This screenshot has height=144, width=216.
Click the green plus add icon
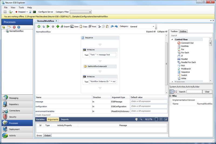(58, 26)
